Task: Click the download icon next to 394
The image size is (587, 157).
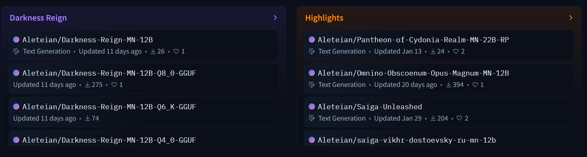Action: click(449, 85)
